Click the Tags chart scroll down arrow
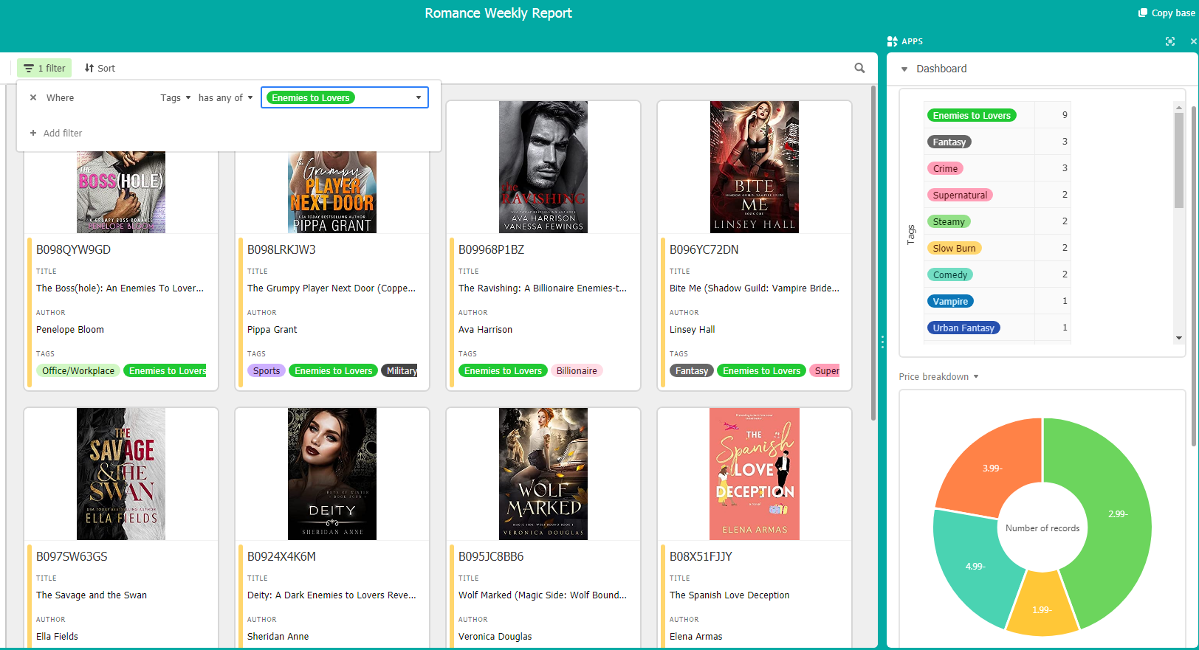This screenshot has height=650, width=1199. click(x=1179, y=338)
